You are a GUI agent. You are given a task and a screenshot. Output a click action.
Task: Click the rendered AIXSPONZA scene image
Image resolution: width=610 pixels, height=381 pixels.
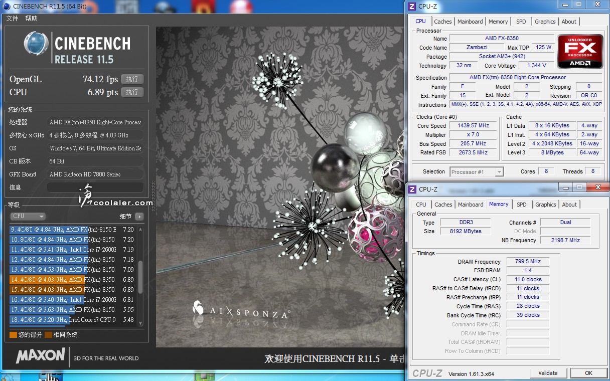coord(280,187)
